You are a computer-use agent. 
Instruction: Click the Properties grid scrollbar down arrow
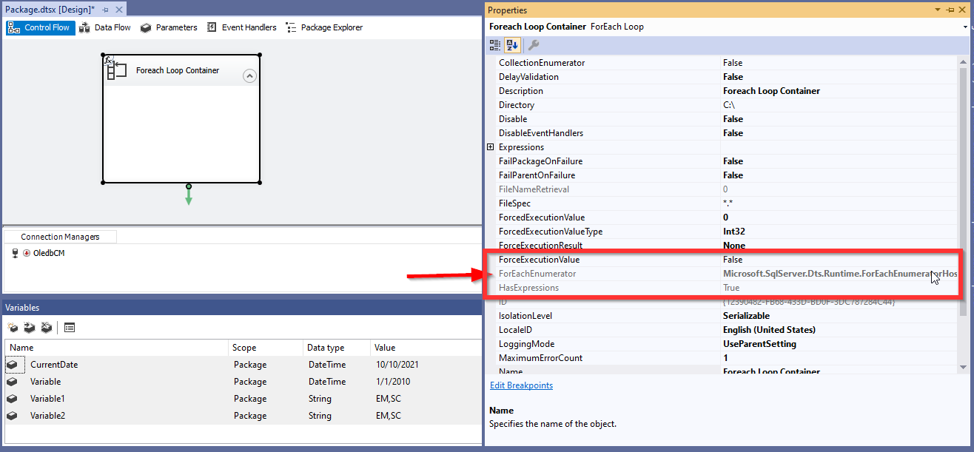[963, 367]
